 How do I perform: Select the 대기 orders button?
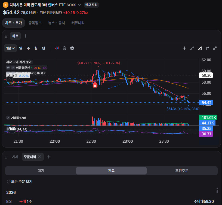pyautogui.click(x=41, y=171)
